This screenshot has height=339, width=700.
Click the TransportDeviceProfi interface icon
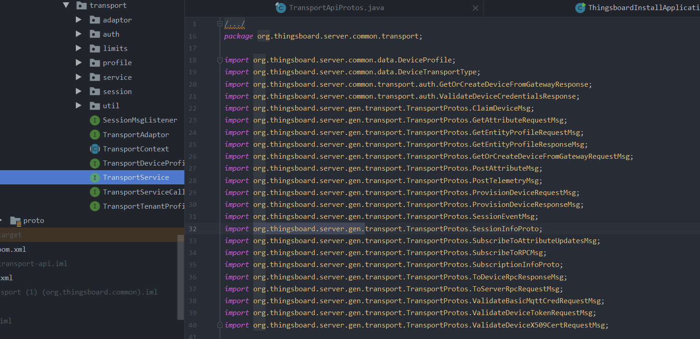(95, 163)
